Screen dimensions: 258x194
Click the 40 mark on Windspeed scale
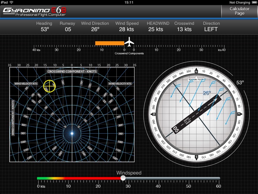click(158, 186)
